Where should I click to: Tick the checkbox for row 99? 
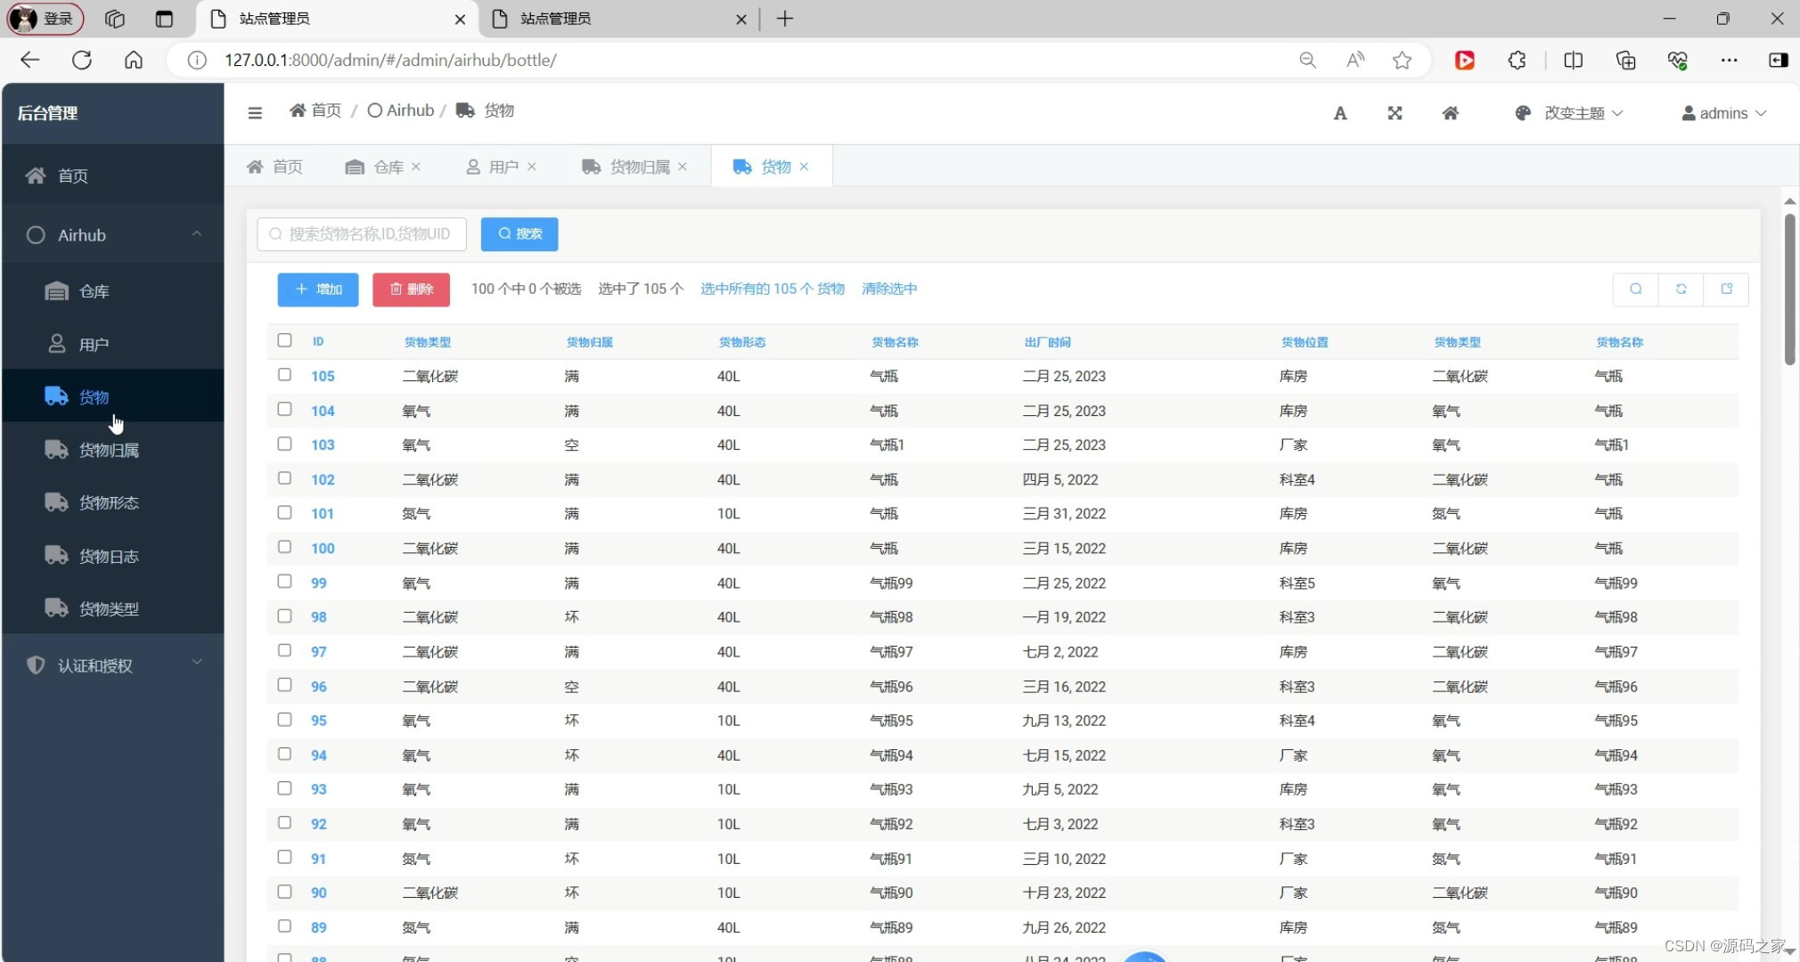(x=284, y=582)
